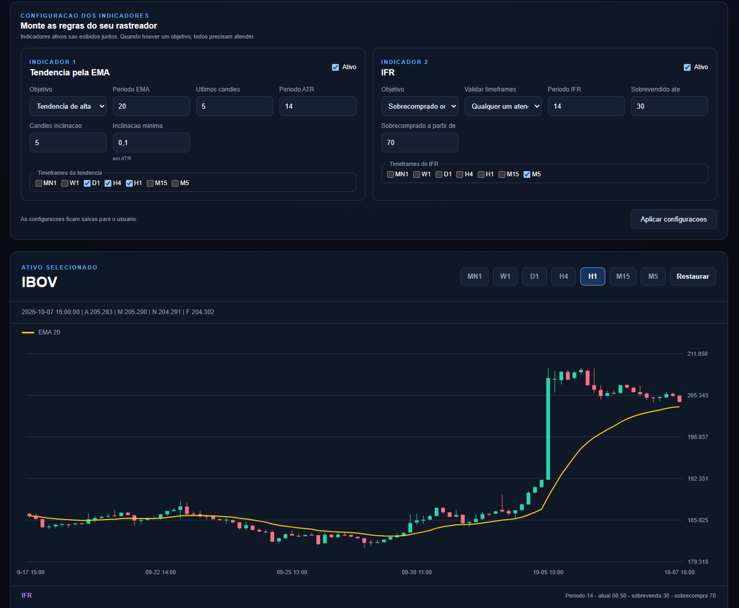The height and width of the screenshot is (608, 739).
Task: Enable M15 in Timeframes da tendencia
Action: point(150,183)
